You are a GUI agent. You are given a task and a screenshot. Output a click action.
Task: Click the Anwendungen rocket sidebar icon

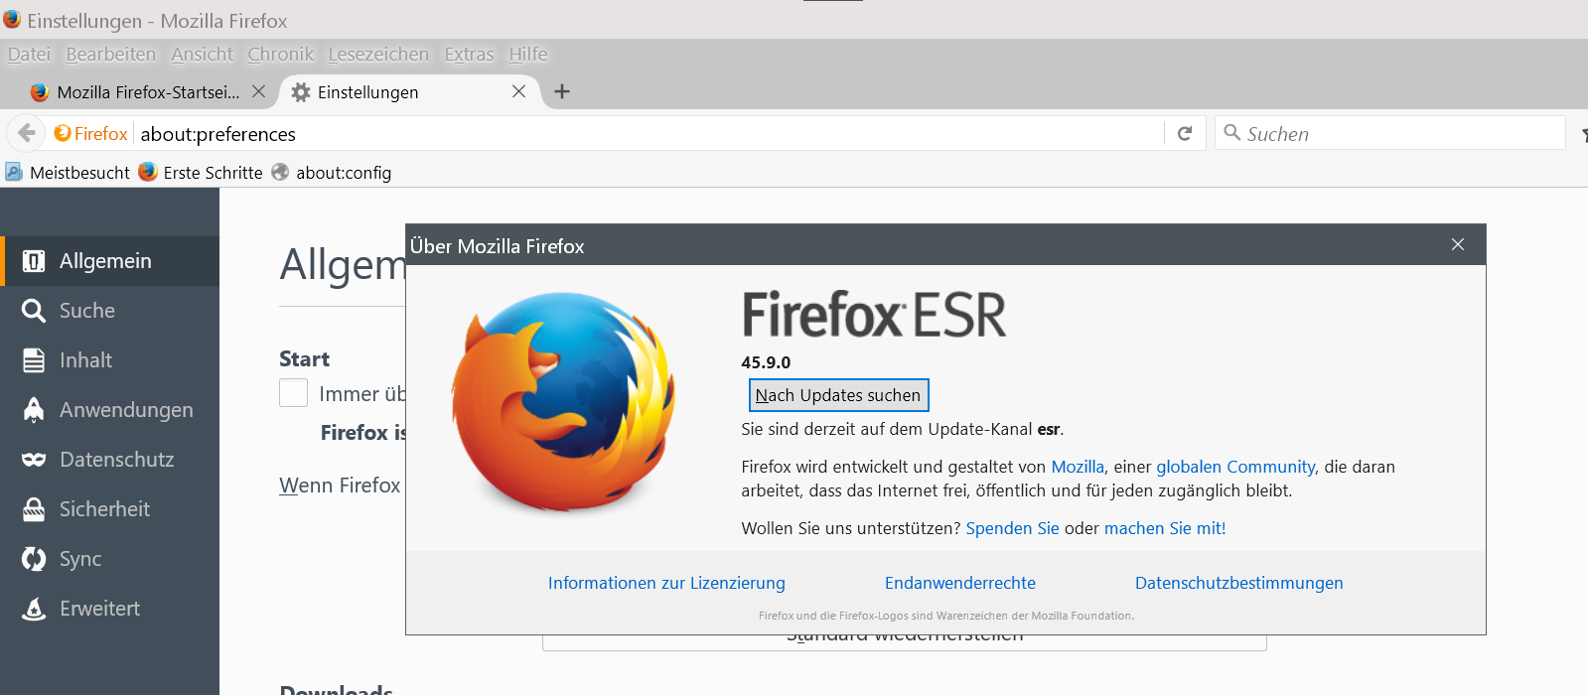(x=34, y=410)
